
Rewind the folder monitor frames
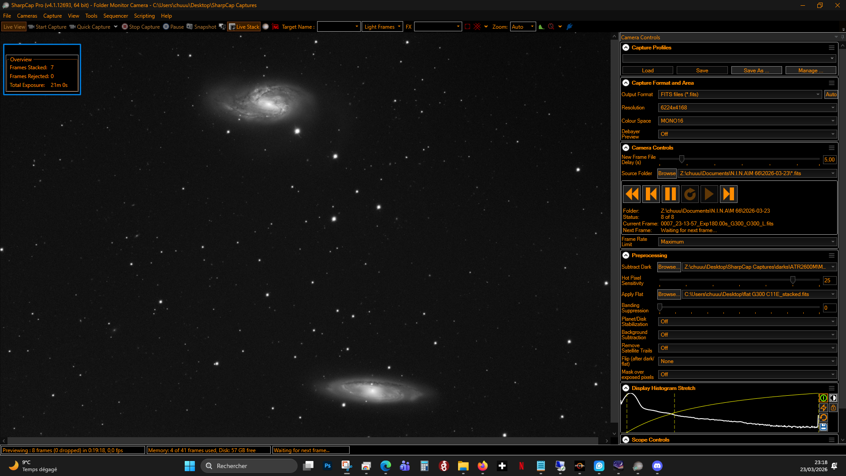632,194
